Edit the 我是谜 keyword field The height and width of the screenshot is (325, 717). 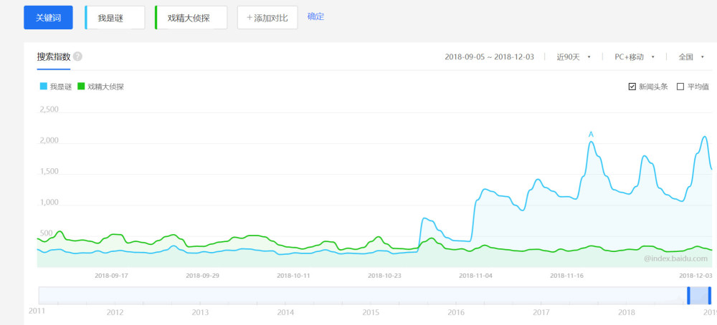click(x=115, y=18)
